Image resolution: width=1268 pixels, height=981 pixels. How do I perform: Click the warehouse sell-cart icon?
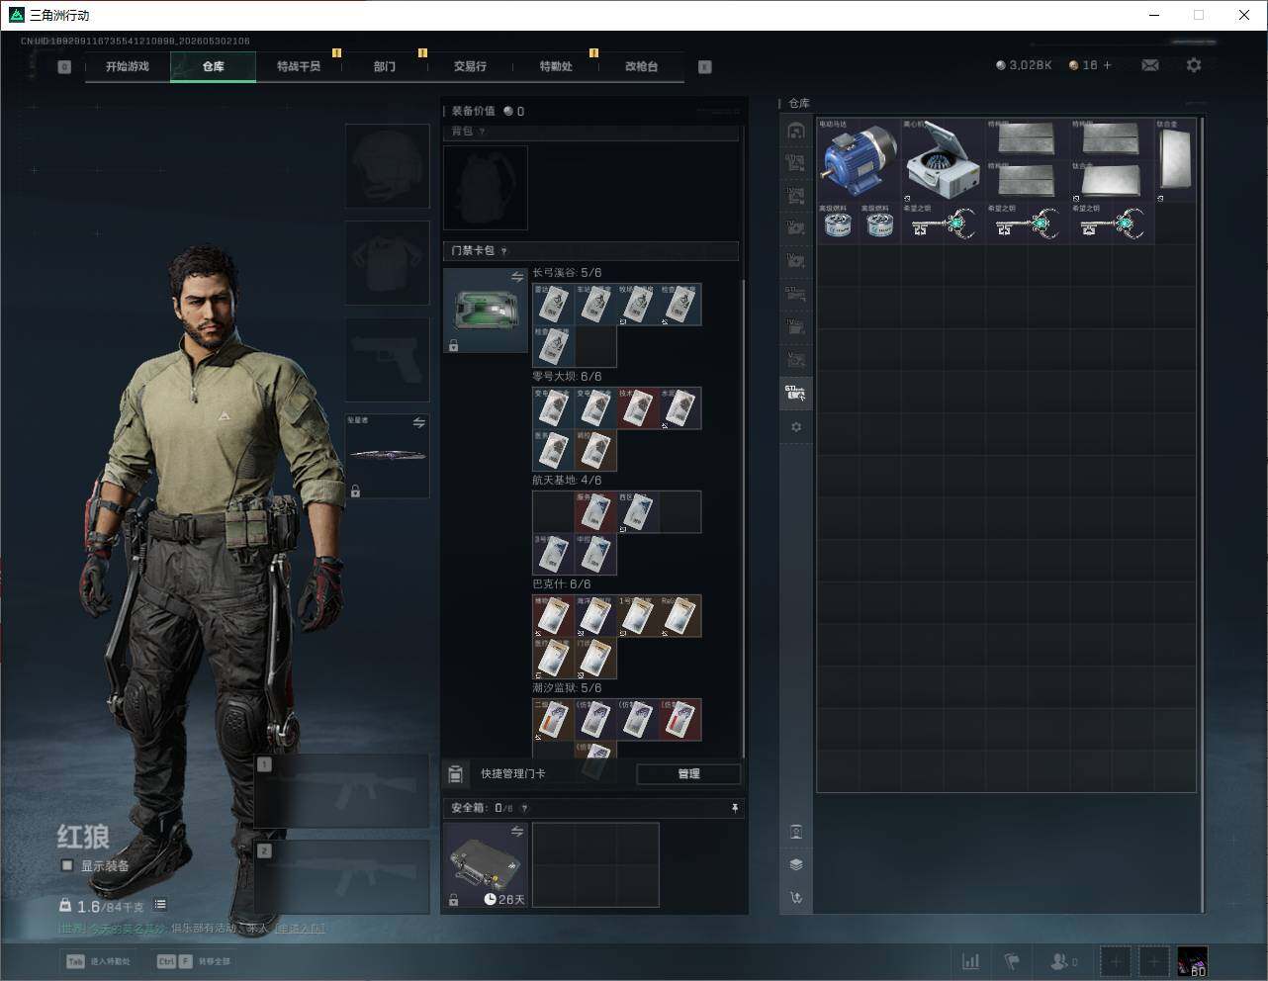(796, 898)
